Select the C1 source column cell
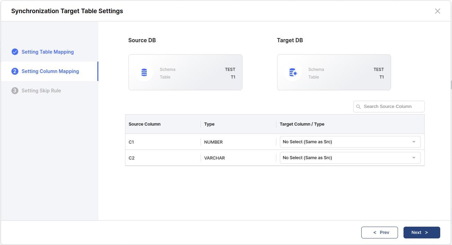452x245 pixels. pos(132,142)
